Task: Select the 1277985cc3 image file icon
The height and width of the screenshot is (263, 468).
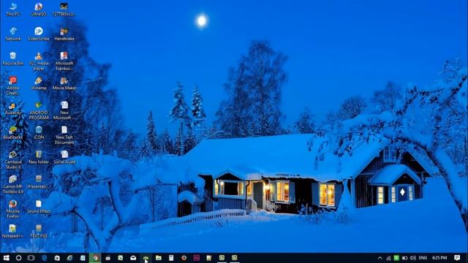Action: (x=64, y=9)
